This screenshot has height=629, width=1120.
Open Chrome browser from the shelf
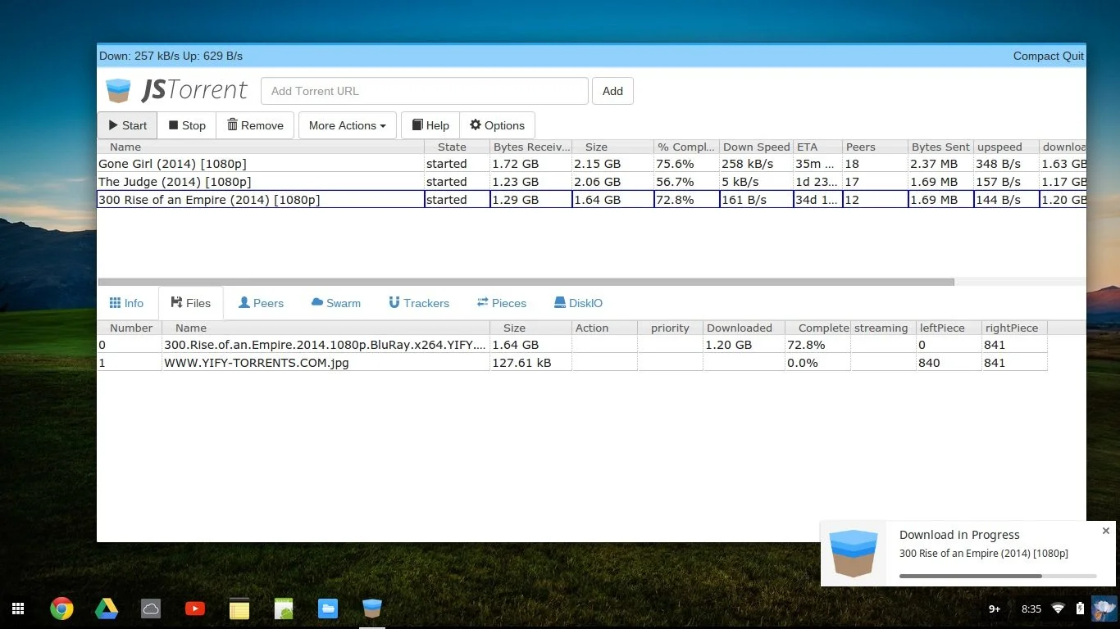tap(61, 609)
